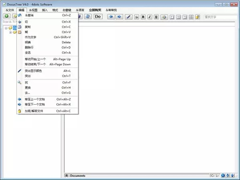
Task: Open the color palette toolbar icon
Action: pyautogui.click(x=164, y=17)
